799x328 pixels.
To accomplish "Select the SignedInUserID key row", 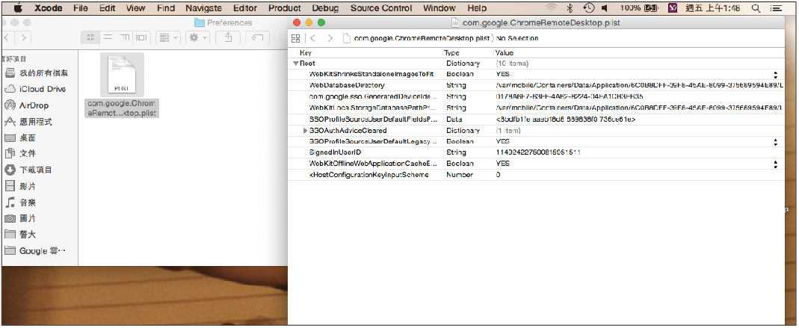I will click(336, 153).
